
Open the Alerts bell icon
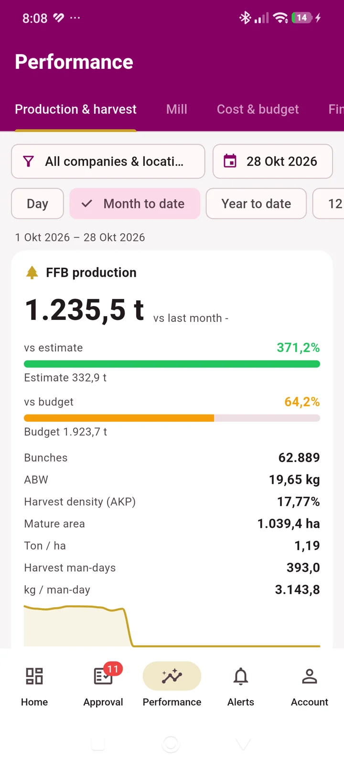click(x=241, y=676)
